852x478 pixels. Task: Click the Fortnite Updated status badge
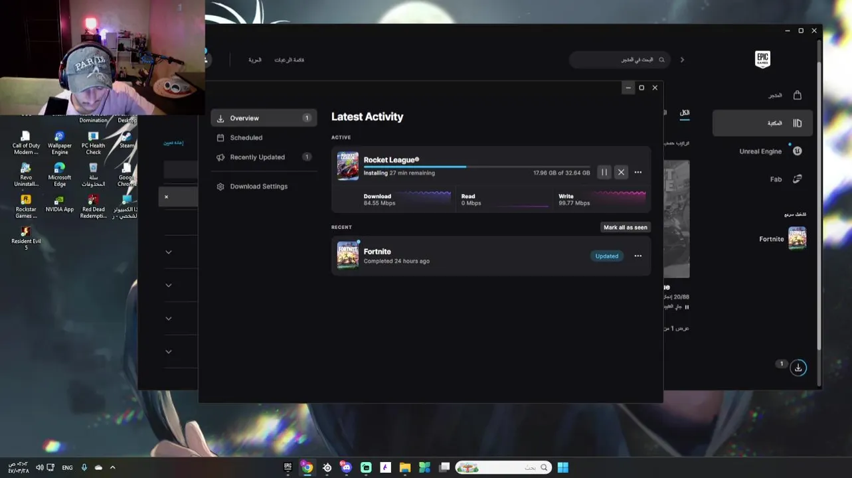click(x=607, y=256)
